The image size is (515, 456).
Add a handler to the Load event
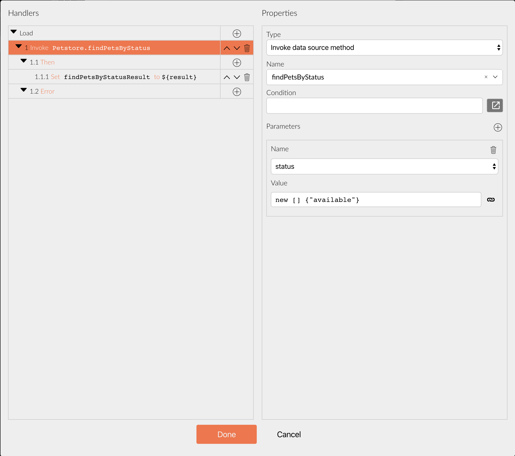click(x=237, y=33)
